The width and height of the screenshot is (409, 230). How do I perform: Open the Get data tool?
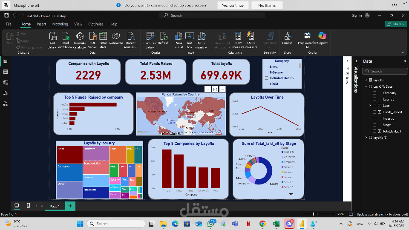point(52,40)
